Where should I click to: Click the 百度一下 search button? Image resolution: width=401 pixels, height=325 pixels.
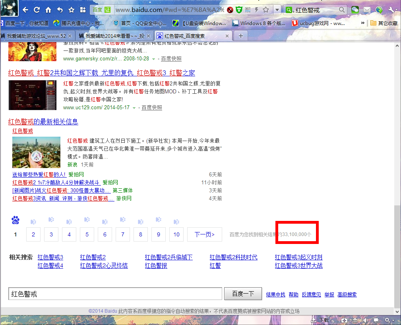(x=243, y=294)
